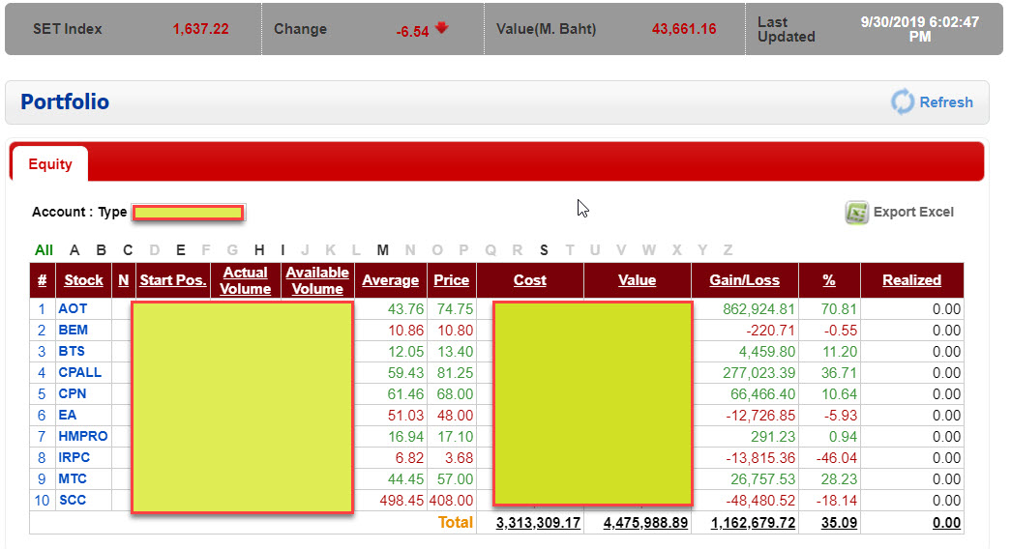Sort by the % column header

pyautogui.click(x=829, y=280)
